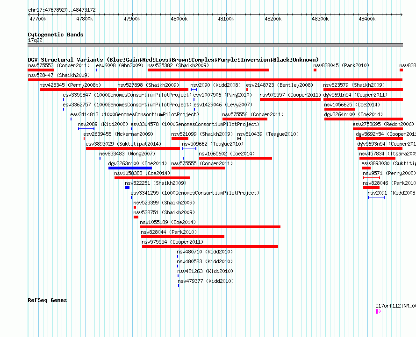Screen dimensions: 416x337
Task: Select esv1429046 (Levy2007) label
Action: click(223, 105)
